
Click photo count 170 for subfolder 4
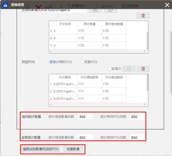[x=90, y=38]
